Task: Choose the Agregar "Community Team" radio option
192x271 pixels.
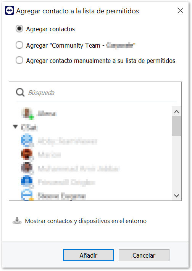Action: point(19,45)
